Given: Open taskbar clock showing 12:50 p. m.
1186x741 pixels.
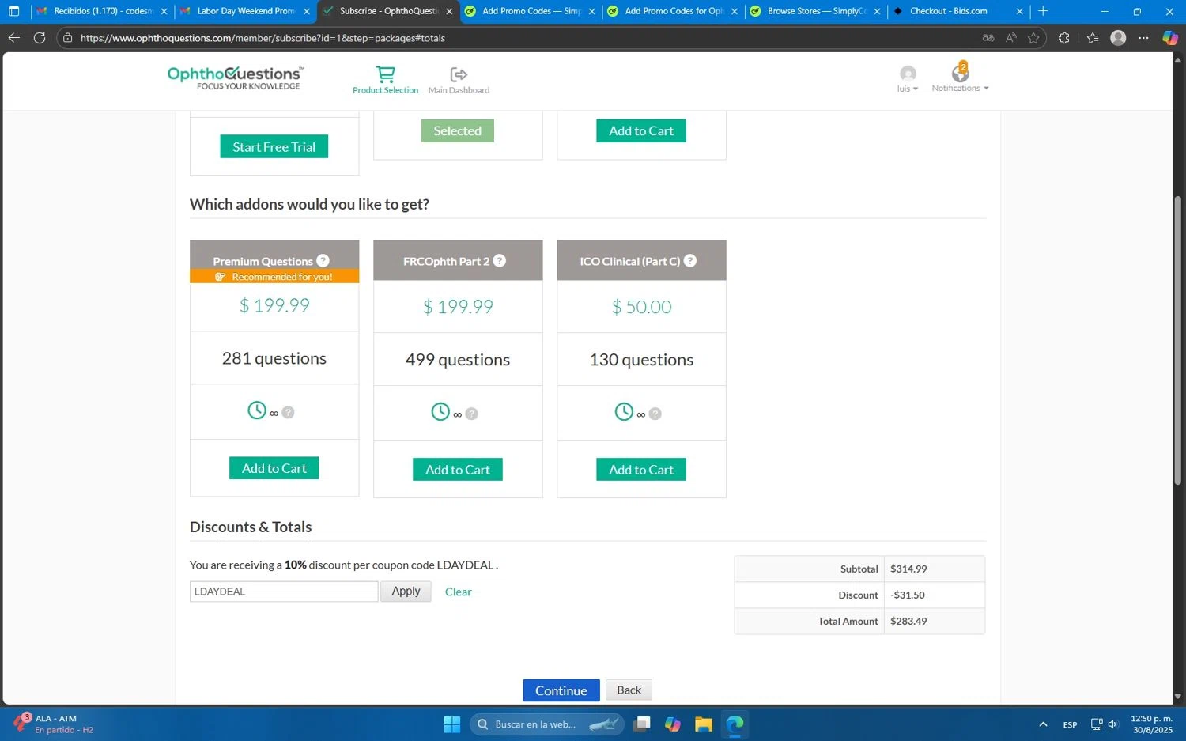Looking at the screenshot, I should point(1152,724).
